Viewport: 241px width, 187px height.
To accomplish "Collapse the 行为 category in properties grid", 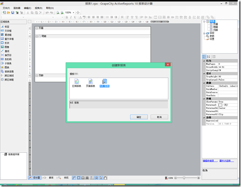I will (x=204, y=61).
